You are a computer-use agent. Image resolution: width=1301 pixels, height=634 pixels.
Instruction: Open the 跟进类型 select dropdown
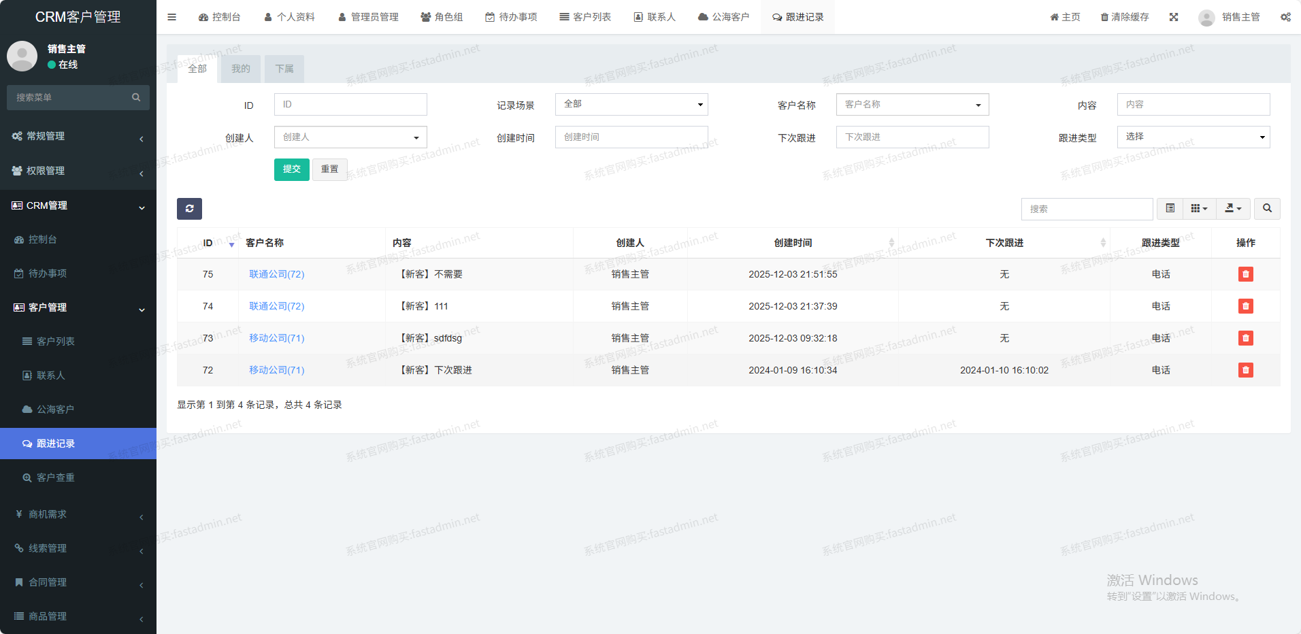pos(1193,137)
